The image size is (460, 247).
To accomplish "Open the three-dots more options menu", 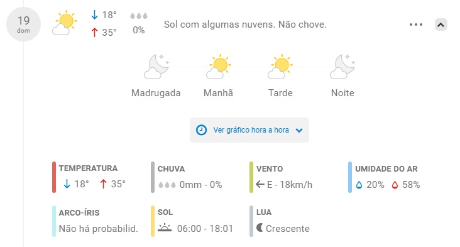I will point(416,25).
